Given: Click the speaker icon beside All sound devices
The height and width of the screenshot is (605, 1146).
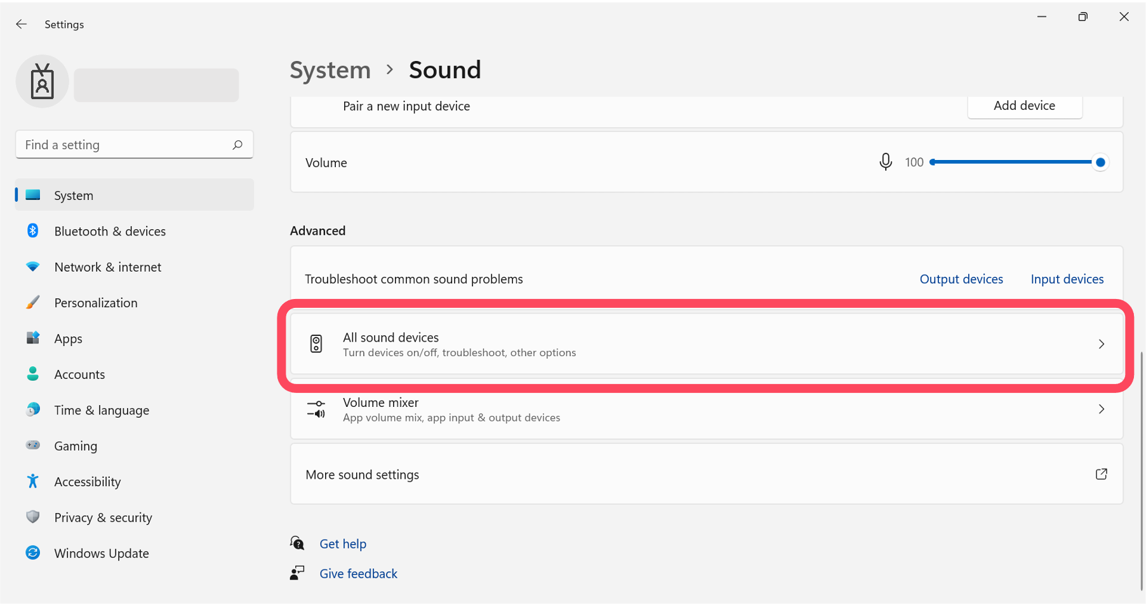Looking at the screenshot, I should point(316,344).
